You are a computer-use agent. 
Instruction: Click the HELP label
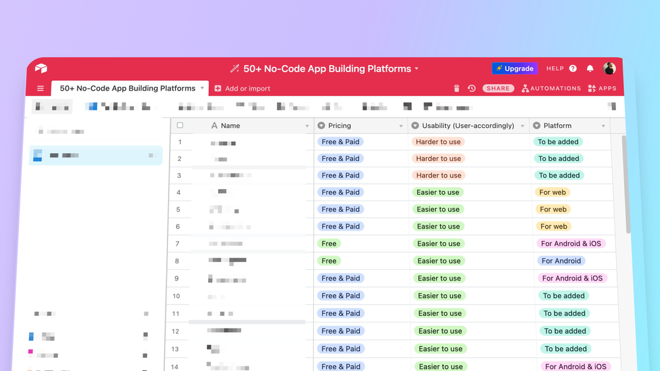pos(555,68)
